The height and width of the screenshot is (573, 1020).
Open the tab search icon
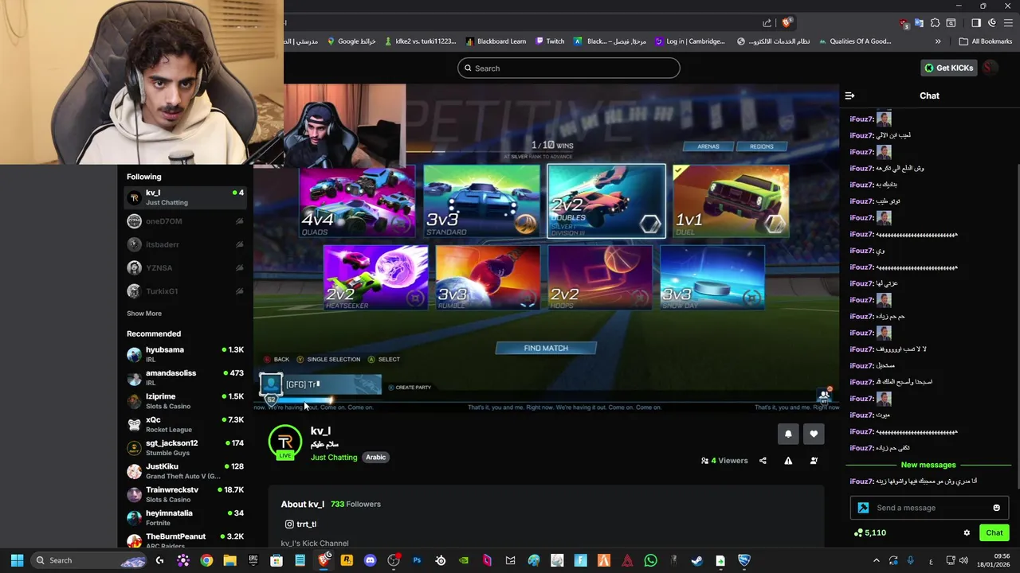(x=951, y=23)
